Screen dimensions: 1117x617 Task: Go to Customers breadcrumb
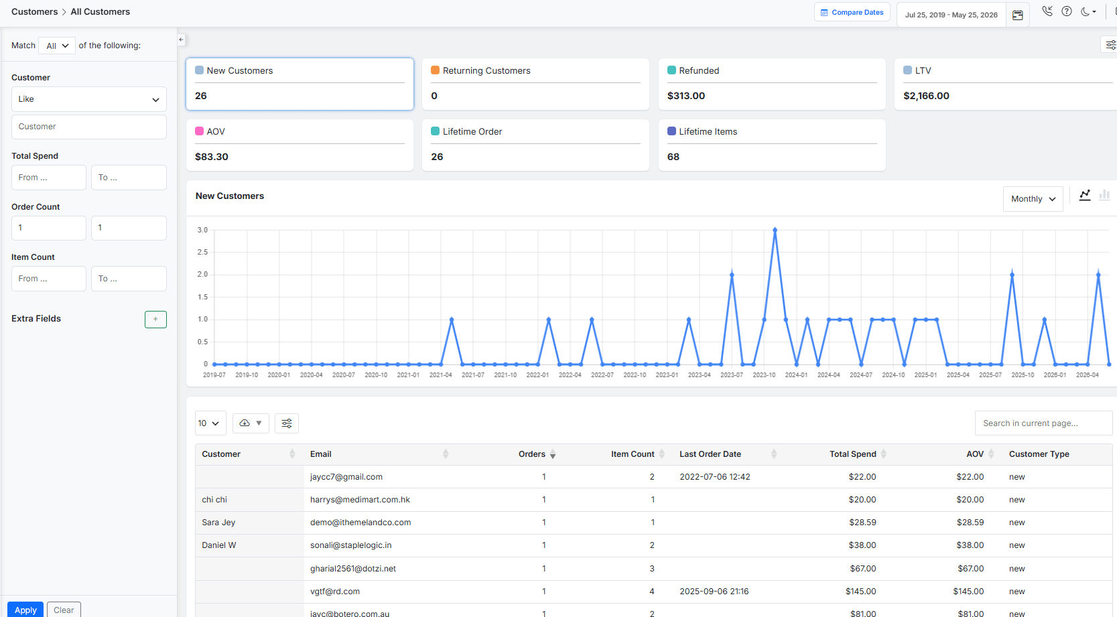pos(34,12)
